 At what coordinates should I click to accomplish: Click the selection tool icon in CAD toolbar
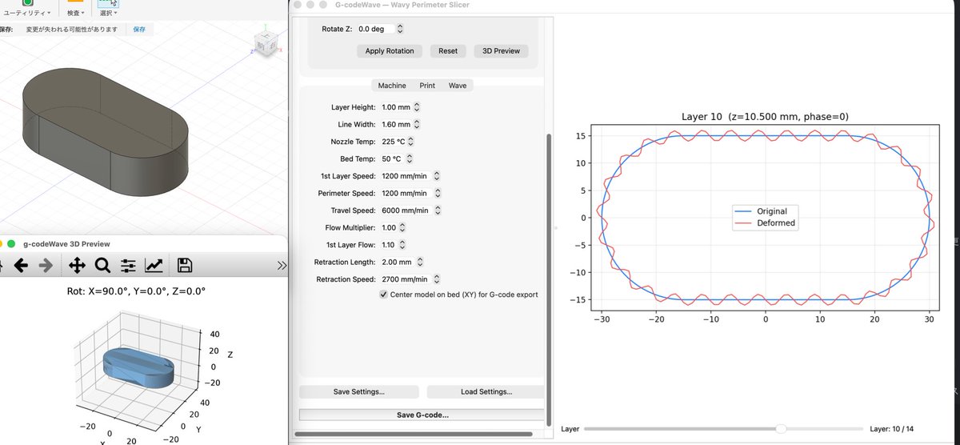tap(108, 3)
